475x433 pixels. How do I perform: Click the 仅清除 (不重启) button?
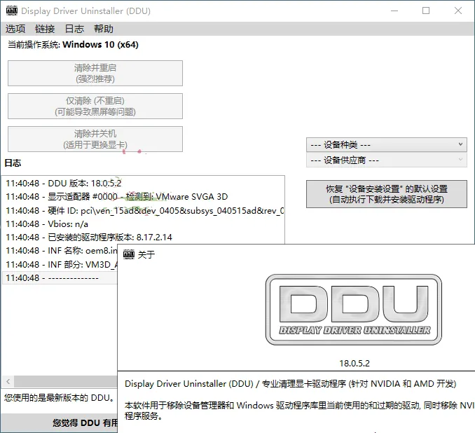[95, 106]
